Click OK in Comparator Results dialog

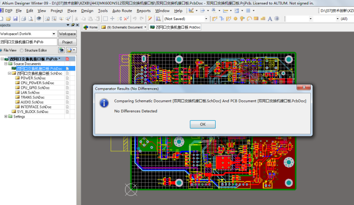pos(203,124)
